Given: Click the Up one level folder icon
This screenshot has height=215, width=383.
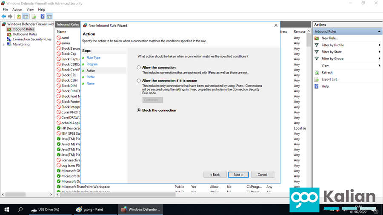Looking at the screenshot, I should pos(19,17).
